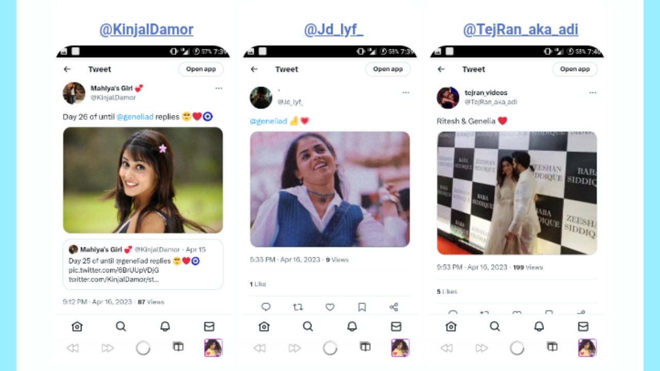Image resolution: width=660 pixels, height=371 pixels.
Task: Tap Open app in the tejran_videos tweet
Action: point(575,69)
